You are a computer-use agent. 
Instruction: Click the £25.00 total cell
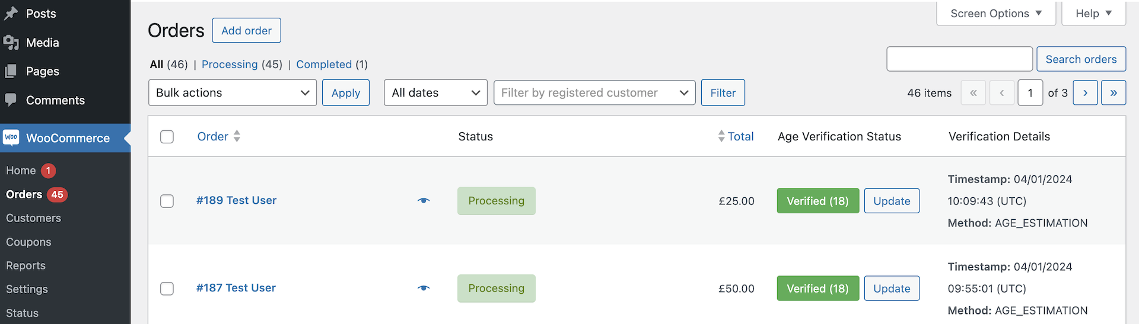(736, 201)
